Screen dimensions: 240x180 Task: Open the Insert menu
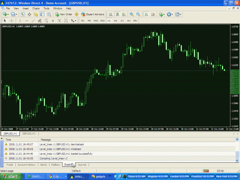(26, 8)
